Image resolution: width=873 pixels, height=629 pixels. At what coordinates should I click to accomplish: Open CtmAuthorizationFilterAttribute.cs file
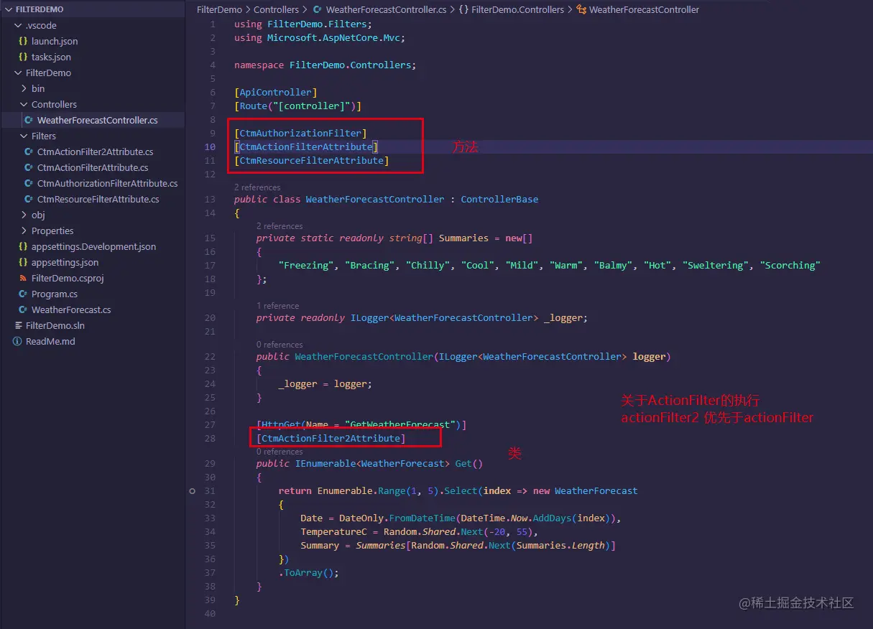click(x=107, y=184)
